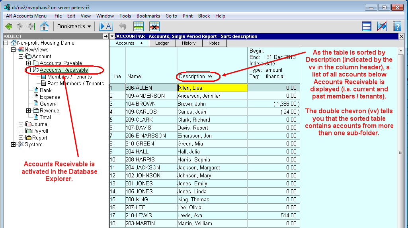Expand the Revenue folder node

tap(28, 111)
